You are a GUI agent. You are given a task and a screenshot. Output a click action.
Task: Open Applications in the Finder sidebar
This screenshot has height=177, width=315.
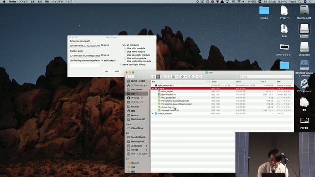137,85
